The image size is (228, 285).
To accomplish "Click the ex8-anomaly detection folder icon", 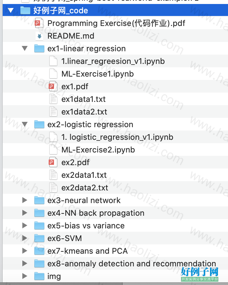I will pos(39,264).
